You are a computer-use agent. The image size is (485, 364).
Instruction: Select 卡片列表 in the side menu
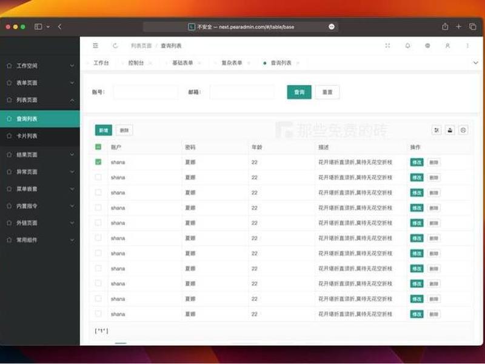coord(40,136)
